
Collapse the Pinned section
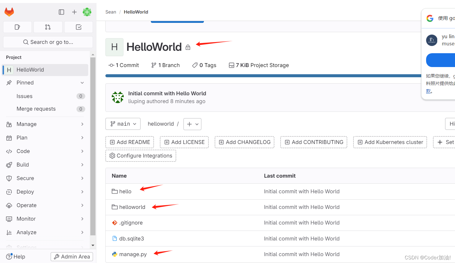(x=82, y=82)
